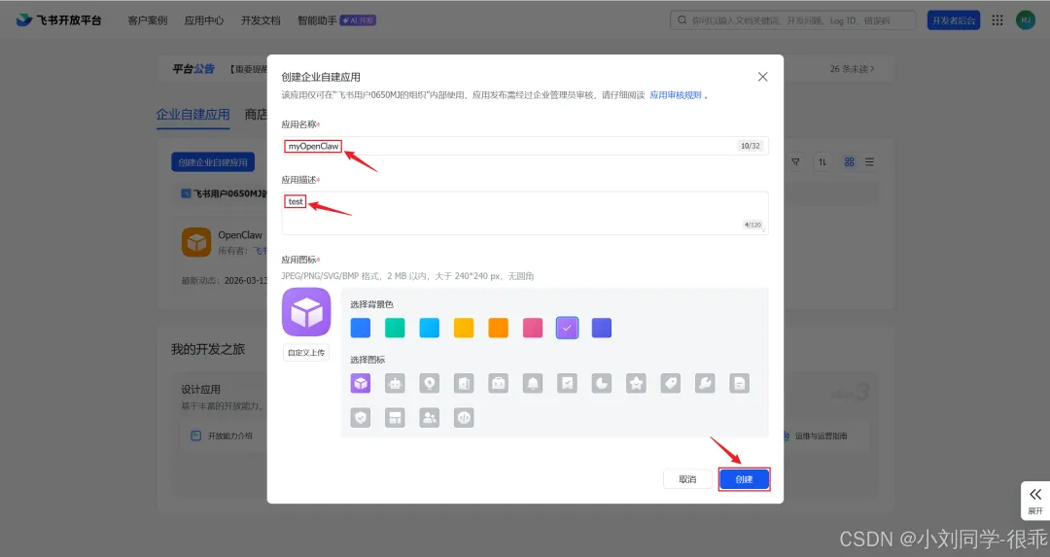Viewport: 1050px width, 557px height.
Task: Select the bookmark-check app icon
Action: coord(567,384)
